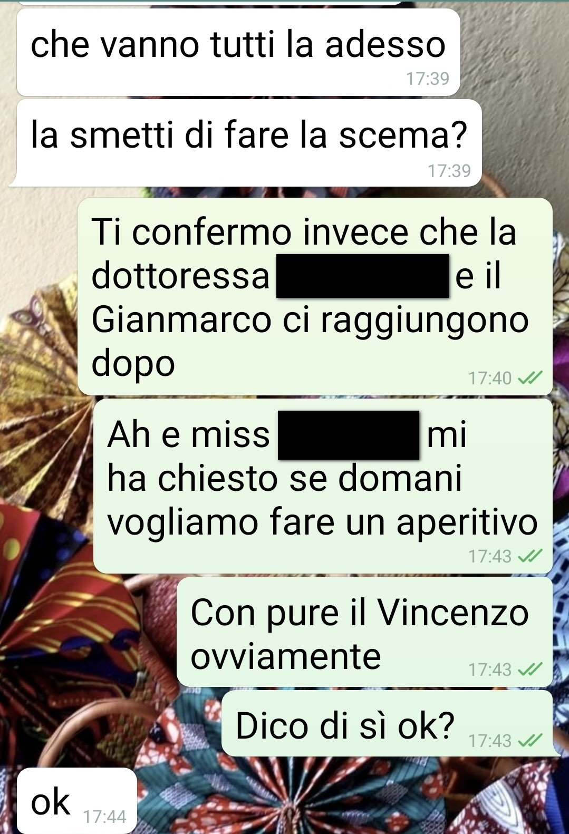Select the 'Con pure il Vincenzo ovviamente' bubble
569x834 pixels.
pyautogui.click(x=364, y=632)
